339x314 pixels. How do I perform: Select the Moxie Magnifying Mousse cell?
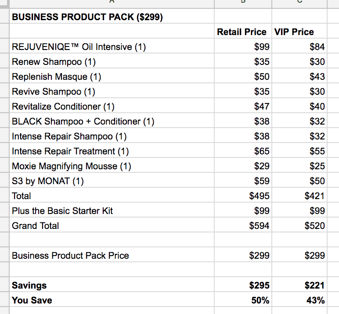(72, 166)
